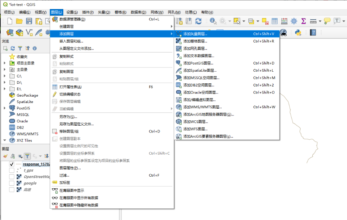347x220 pixels.
Task: Click the Save Project floppy disk icon
Action: [x=29, y=21]
